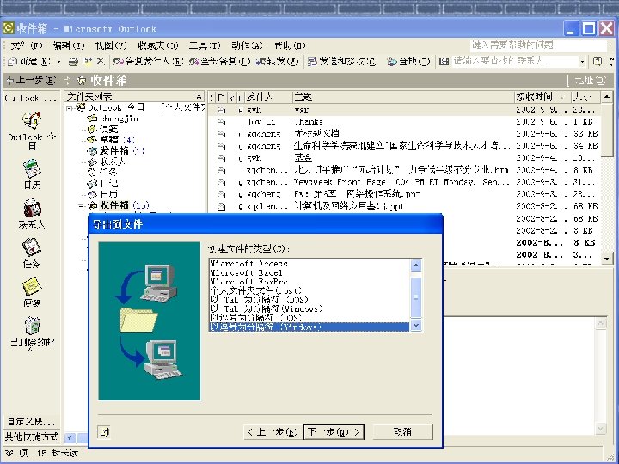Click the 取消 cancel button in export dialog
619x464 pixels.
[x=402, y=432]
